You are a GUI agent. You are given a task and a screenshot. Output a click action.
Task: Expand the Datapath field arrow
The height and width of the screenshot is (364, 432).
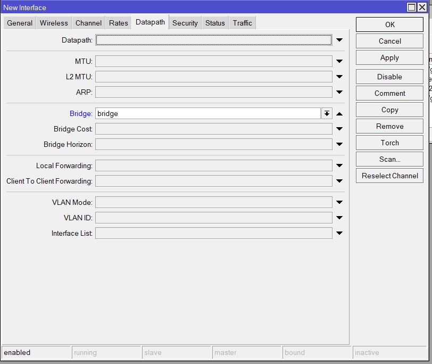(339, 40)
